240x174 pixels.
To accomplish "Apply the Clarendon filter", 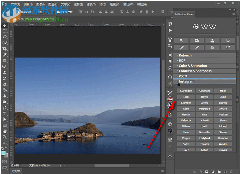I will tap(186, 91).
